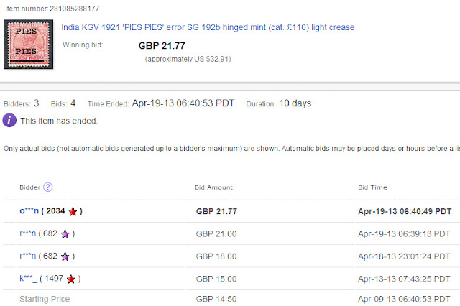The image size is (460, 306).
Task: Select the bid amount 'GBP 21.00'
Action: (216, 234)
